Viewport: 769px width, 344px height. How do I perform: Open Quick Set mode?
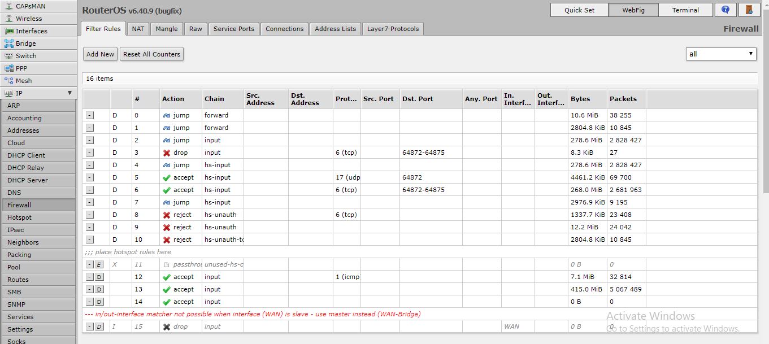coord(579,10)
